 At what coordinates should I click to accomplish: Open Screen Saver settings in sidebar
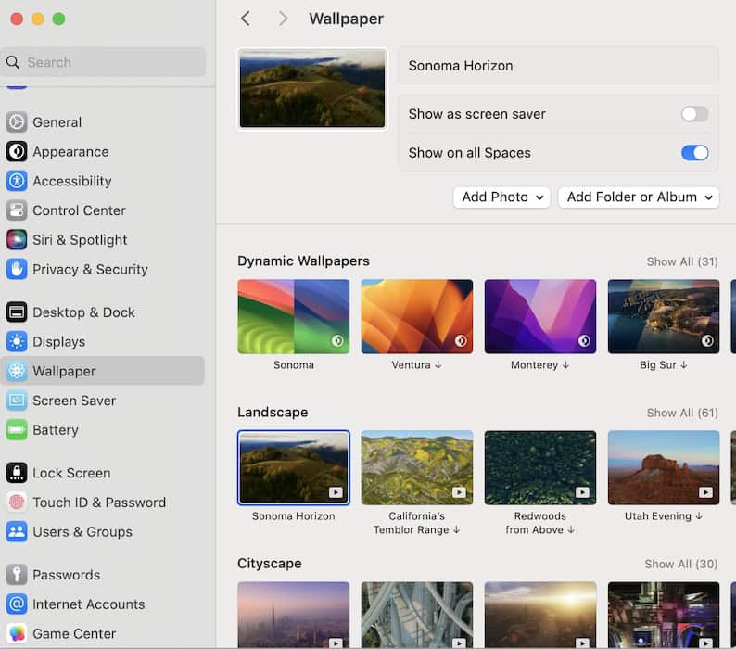[x=73, y=401]
